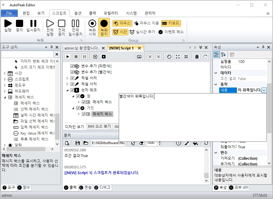Click the delete trash icon in script toolbar
The image size is (273, 199).
coord(197,57)
